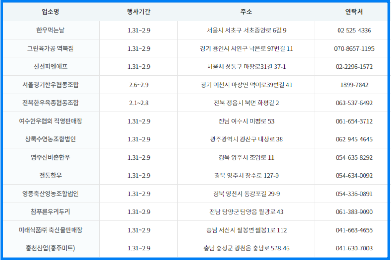Click the address 광주광역시 광산구 내상로 38
Screen dimensions: 391x260
(246, 139)
